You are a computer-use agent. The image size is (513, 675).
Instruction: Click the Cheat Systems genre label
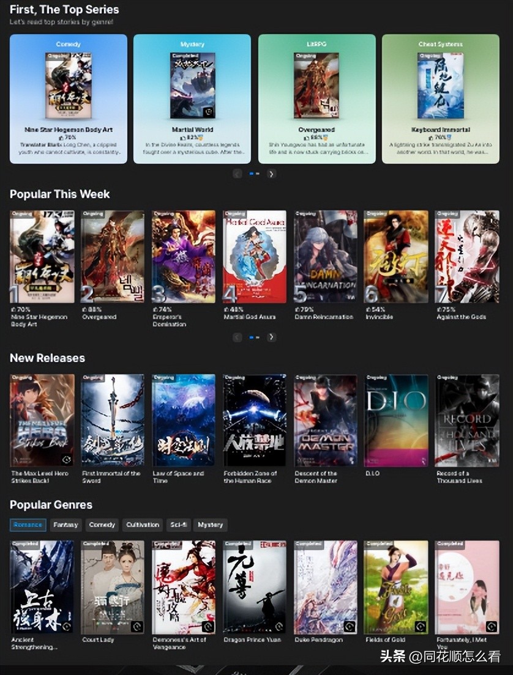(441, 44)
